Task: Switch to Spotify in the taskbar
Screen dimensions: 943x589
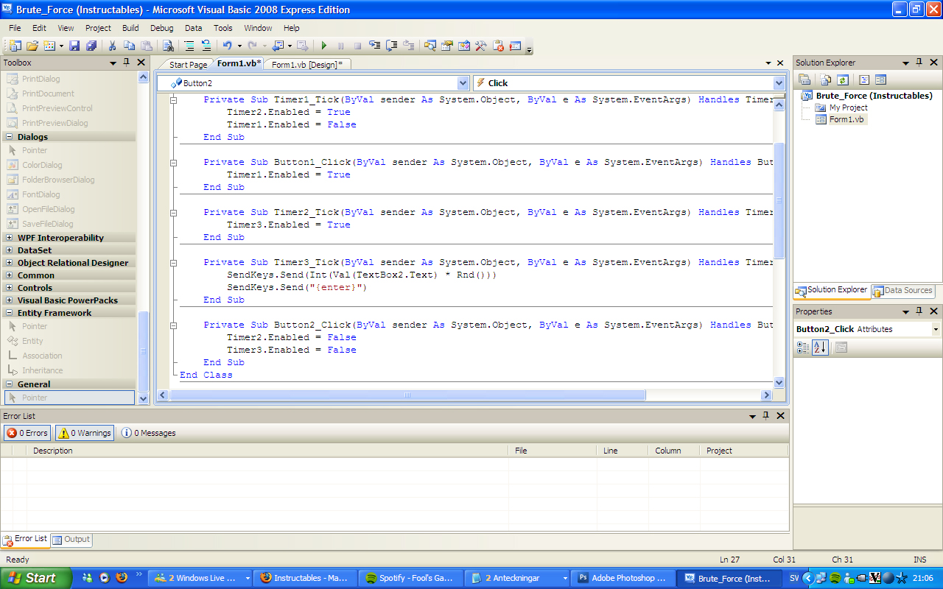Action: click(x=411, y=578)
